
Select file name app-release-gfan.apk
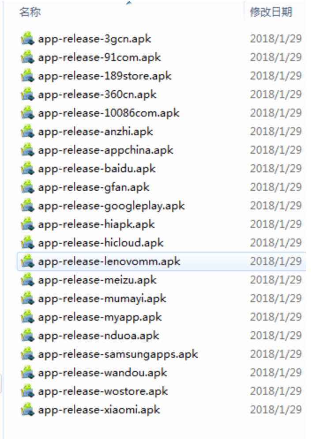click(94, 188)
